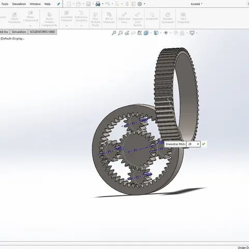
Task: Click the Print icon in quick toolbar
Action: point(98,4)
